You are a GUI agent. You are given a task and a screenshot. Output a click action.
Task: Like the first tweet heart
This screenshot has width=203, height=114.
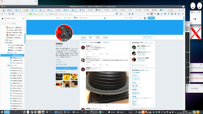click(100, 54)
